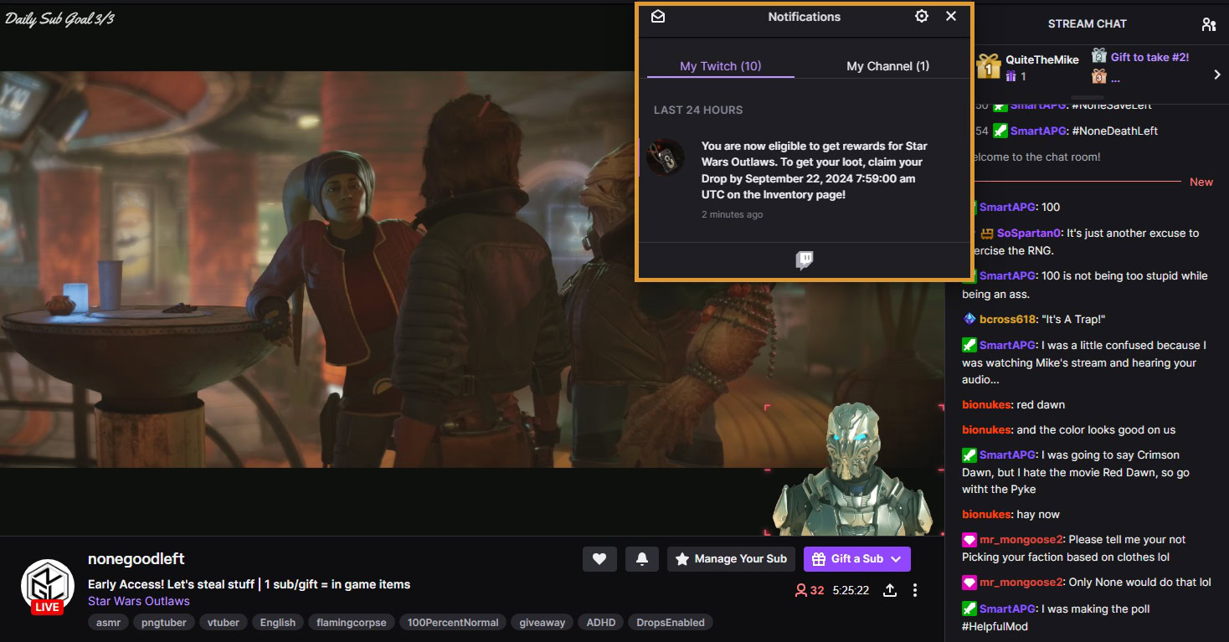Screen dimensions: 1229x642
Task: Click the stream video player
Action: point(472,270)
